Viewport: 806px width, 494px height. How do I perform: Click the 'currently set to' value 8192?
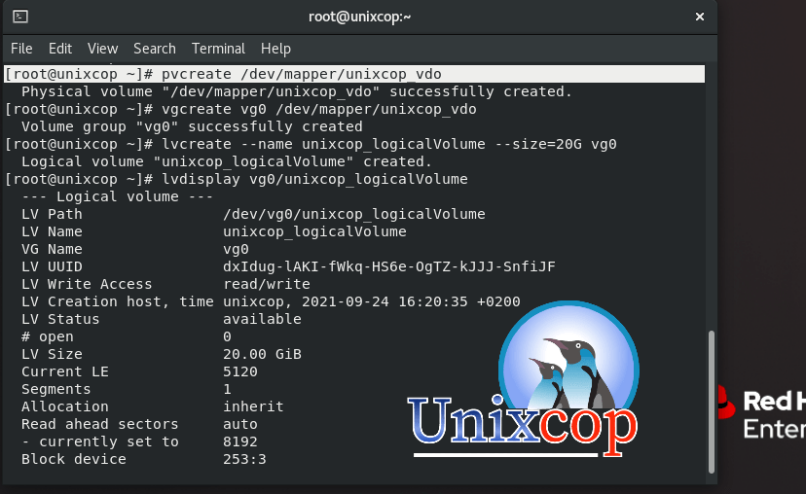pyautogui.click(x=240, y=441)
